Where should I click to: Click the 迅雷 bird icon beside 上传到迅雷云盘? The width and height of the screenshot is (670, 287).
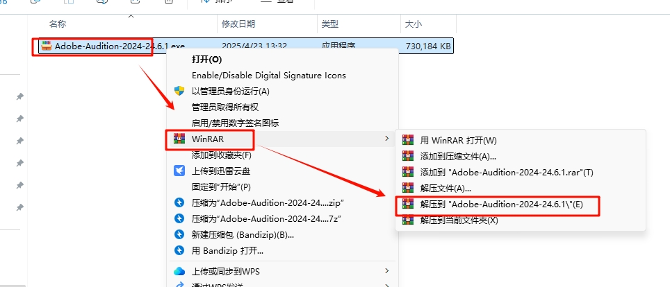coord(179,171)
